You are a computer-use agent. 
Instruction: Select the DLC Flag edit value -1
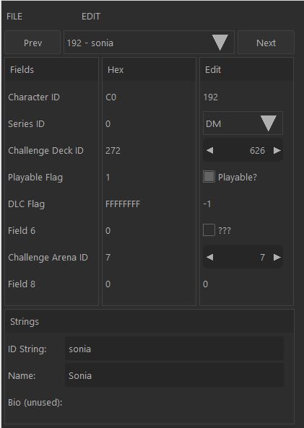(207, 204)
